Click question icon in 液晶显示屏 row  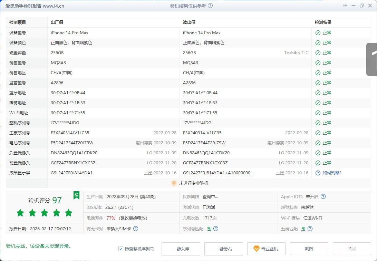coord(318,173)
